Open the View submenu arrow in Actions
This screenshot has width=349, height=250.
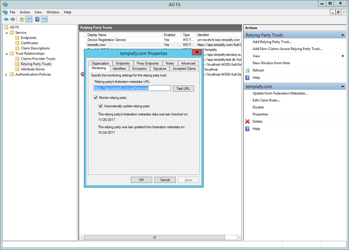tap(343, 56)
